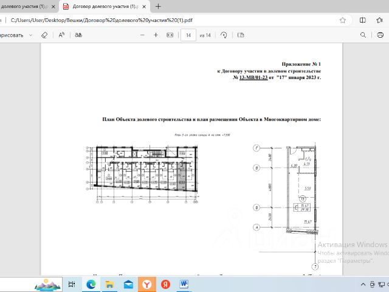The width and height of the screenshot is (389, 292).
Task: Open split screen view
Action: click(x=362, y=20)
